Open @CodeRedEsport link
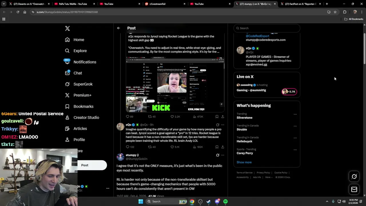Image resolution: width=366 pixels, height=206 pixels. tap(257, 36)
